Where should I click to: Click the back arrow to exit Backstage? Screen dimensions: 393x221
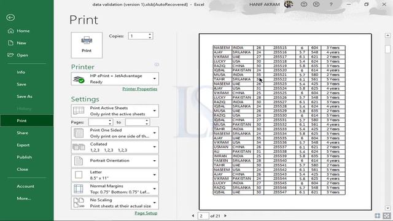(10, 18)
